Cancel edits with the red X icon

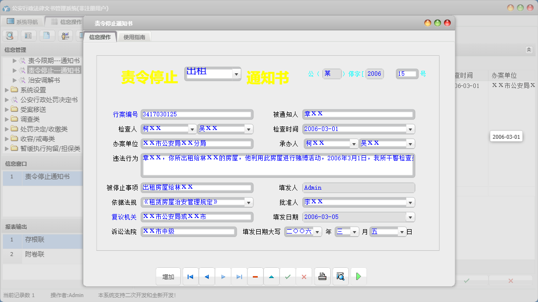click(x=303, y=276)
